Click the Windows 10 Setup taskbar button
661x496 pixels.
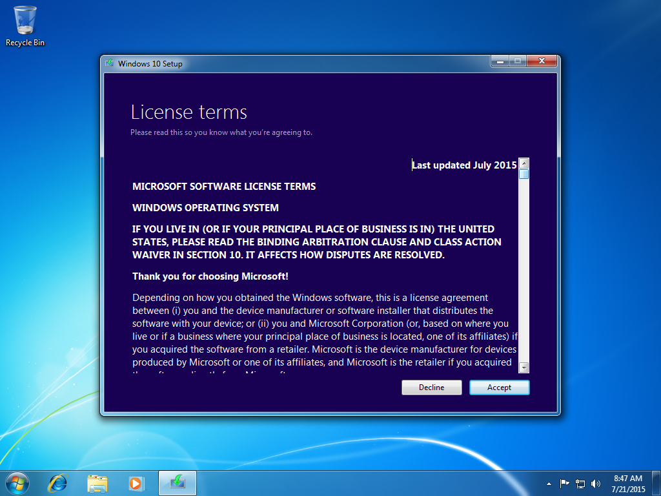click(178, 483)
